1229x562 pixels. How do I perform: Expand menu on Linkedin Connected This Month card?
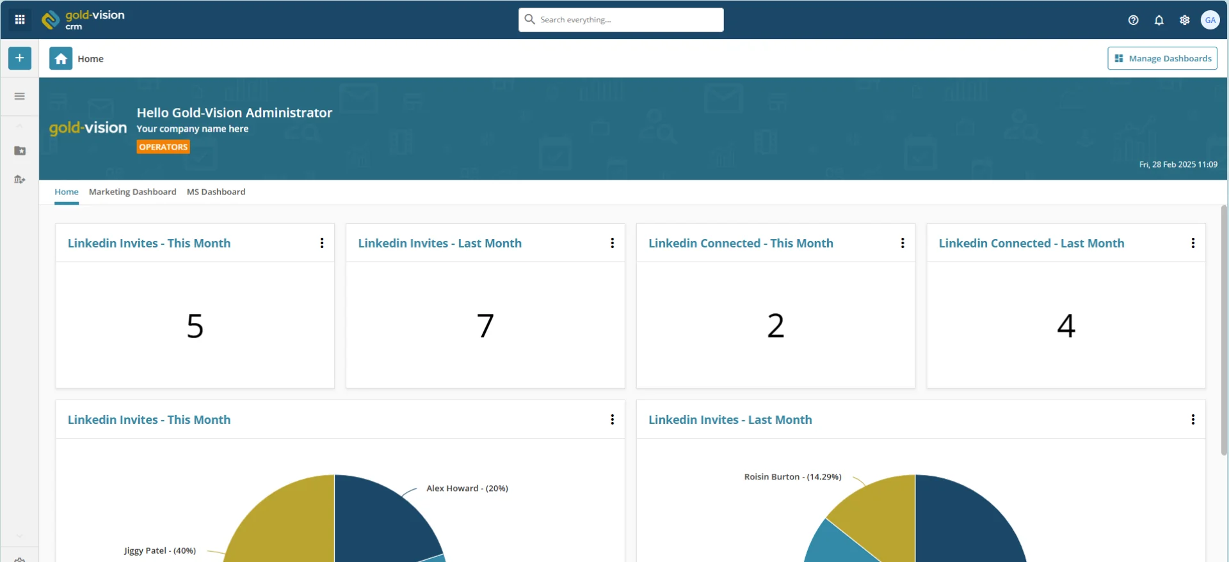pos(903,243)
